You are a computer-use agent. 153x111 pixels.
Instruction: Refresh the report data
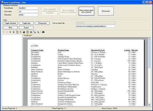click(27, 32)
